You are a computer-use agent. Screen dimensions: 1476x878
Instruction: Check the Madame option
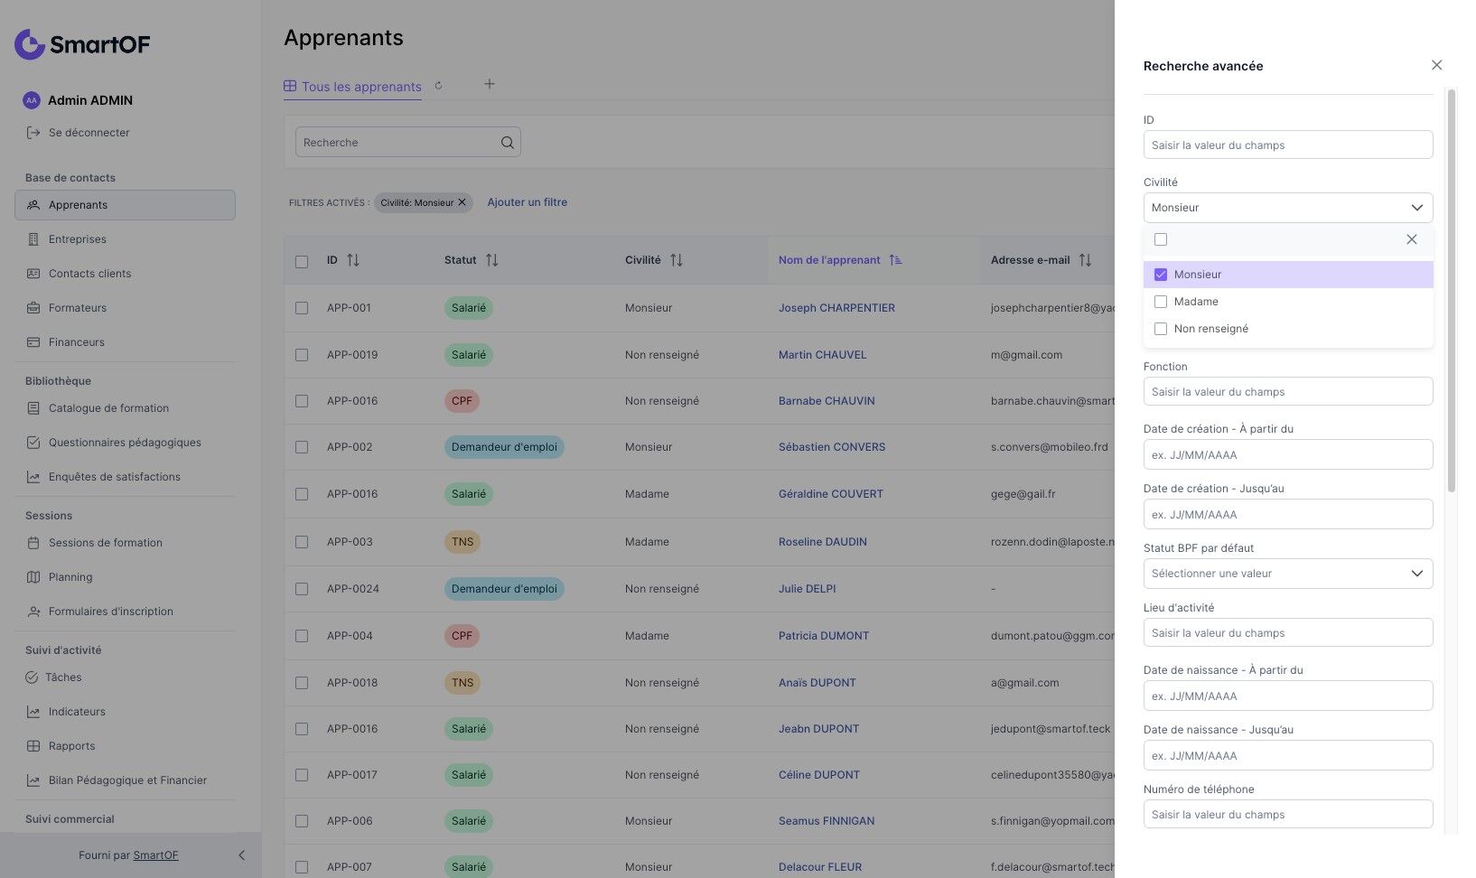[x=1161, y=302]
